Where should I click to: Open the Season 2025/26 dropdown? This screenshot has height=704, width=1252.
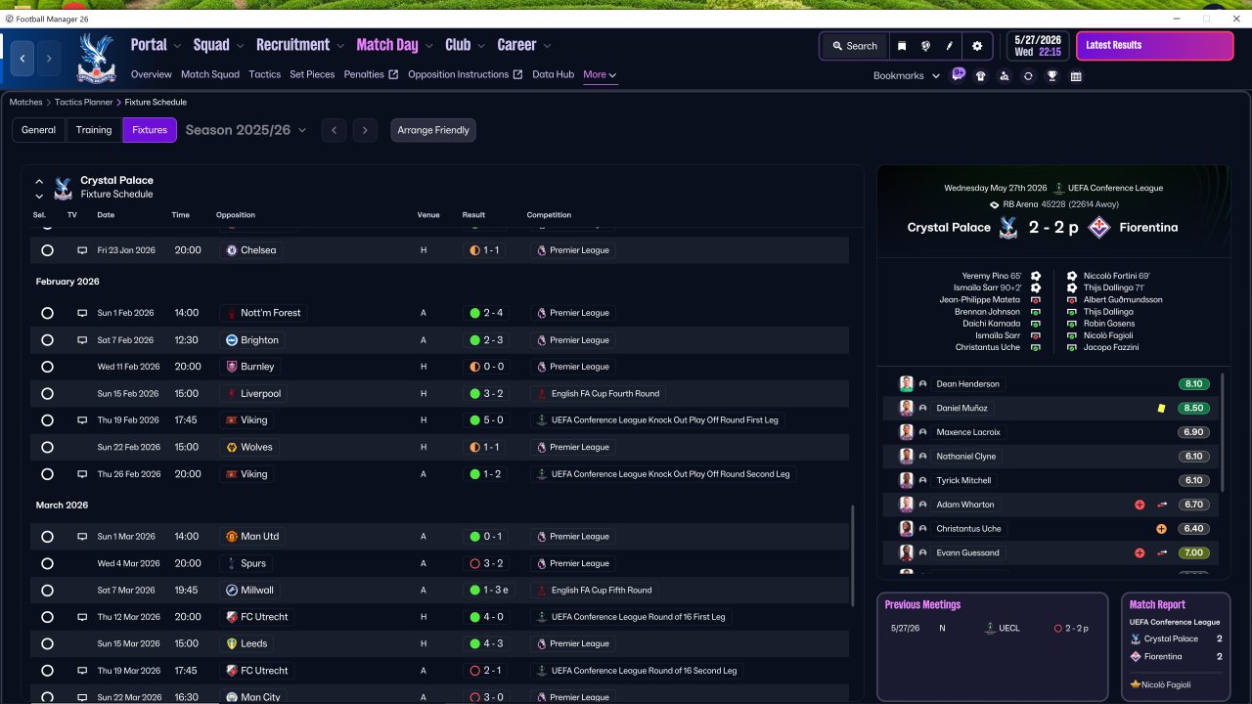pos(246,130)
